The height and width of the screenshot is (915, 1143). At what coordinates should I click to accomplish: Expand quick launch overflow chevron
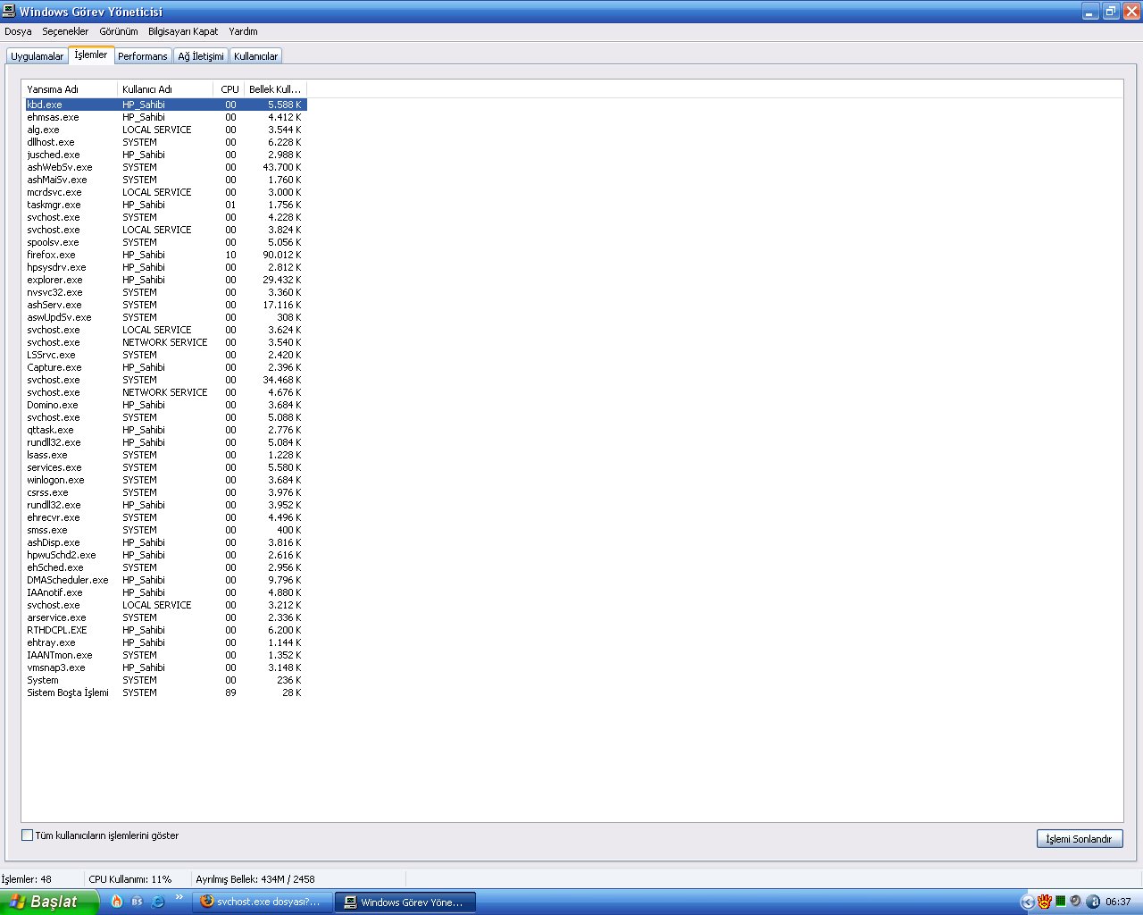[x=179, y=897]
